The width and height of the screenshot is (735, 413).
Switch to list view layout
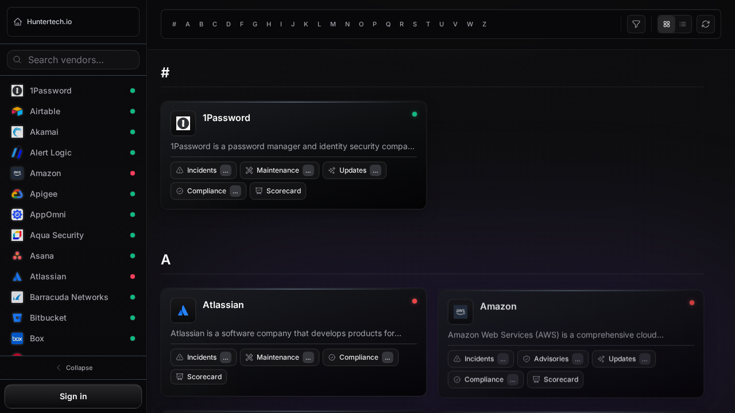click(682, 24)
